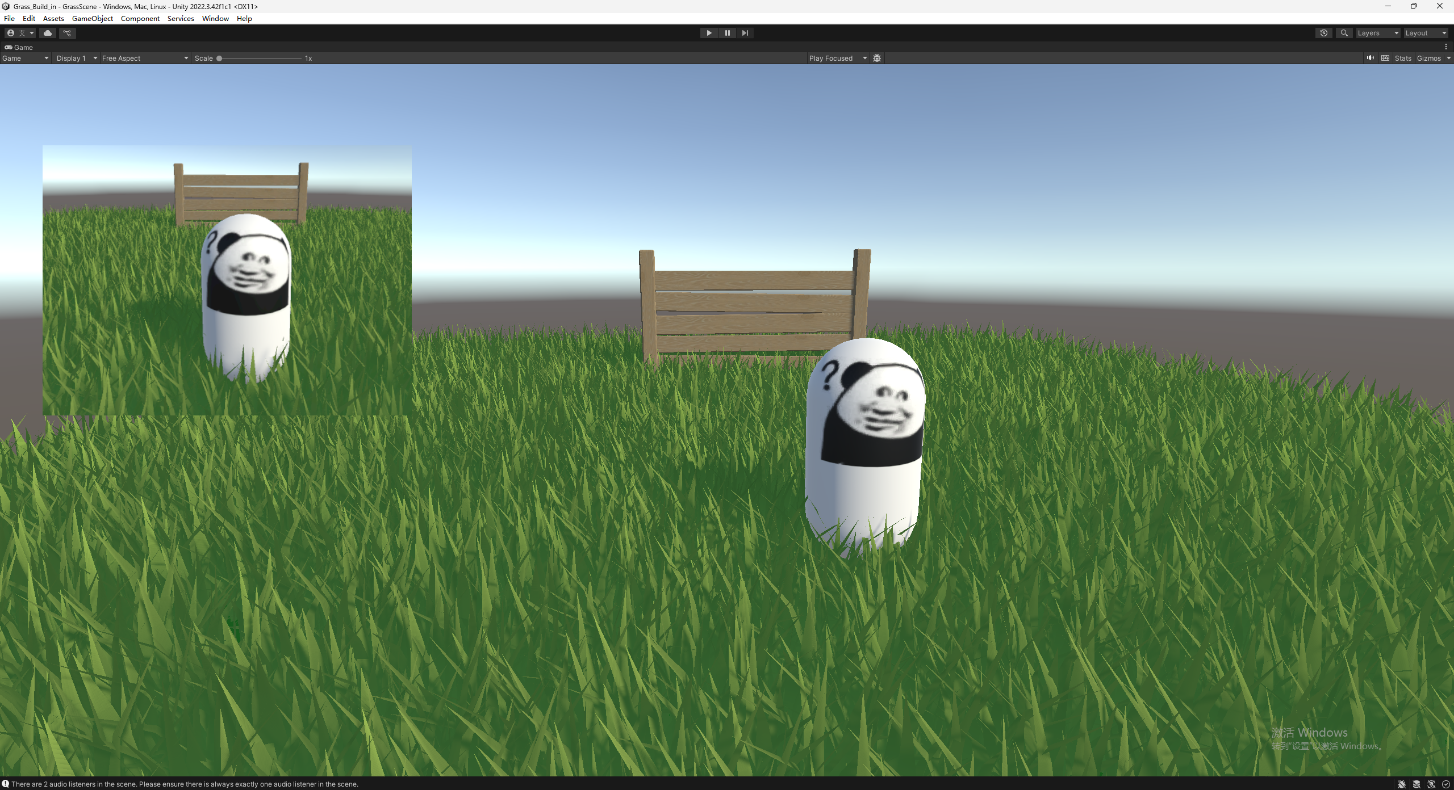The height and width of the screenshot is (790, 1454).
Task: Click the audio listeners warning message
Action: coord(185,784)
